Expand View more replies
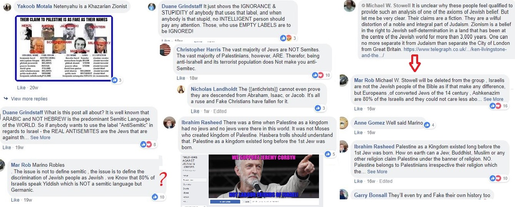This screenshot has height=207, width=515. (29, 99)
